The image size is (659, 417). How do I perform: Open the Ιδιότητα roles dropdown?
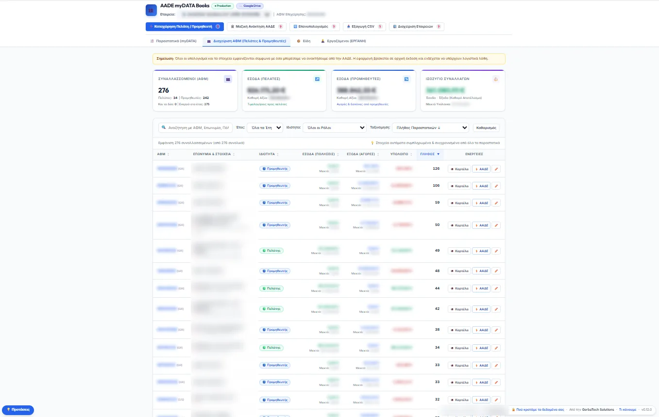(x=334, y=128)
